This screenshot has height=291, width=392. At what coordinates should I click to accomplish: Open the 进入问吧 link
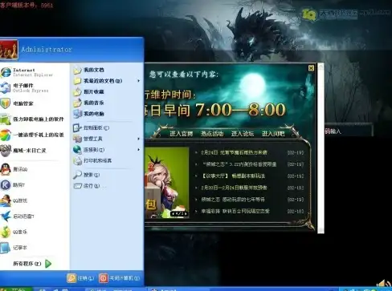[273, 133]
